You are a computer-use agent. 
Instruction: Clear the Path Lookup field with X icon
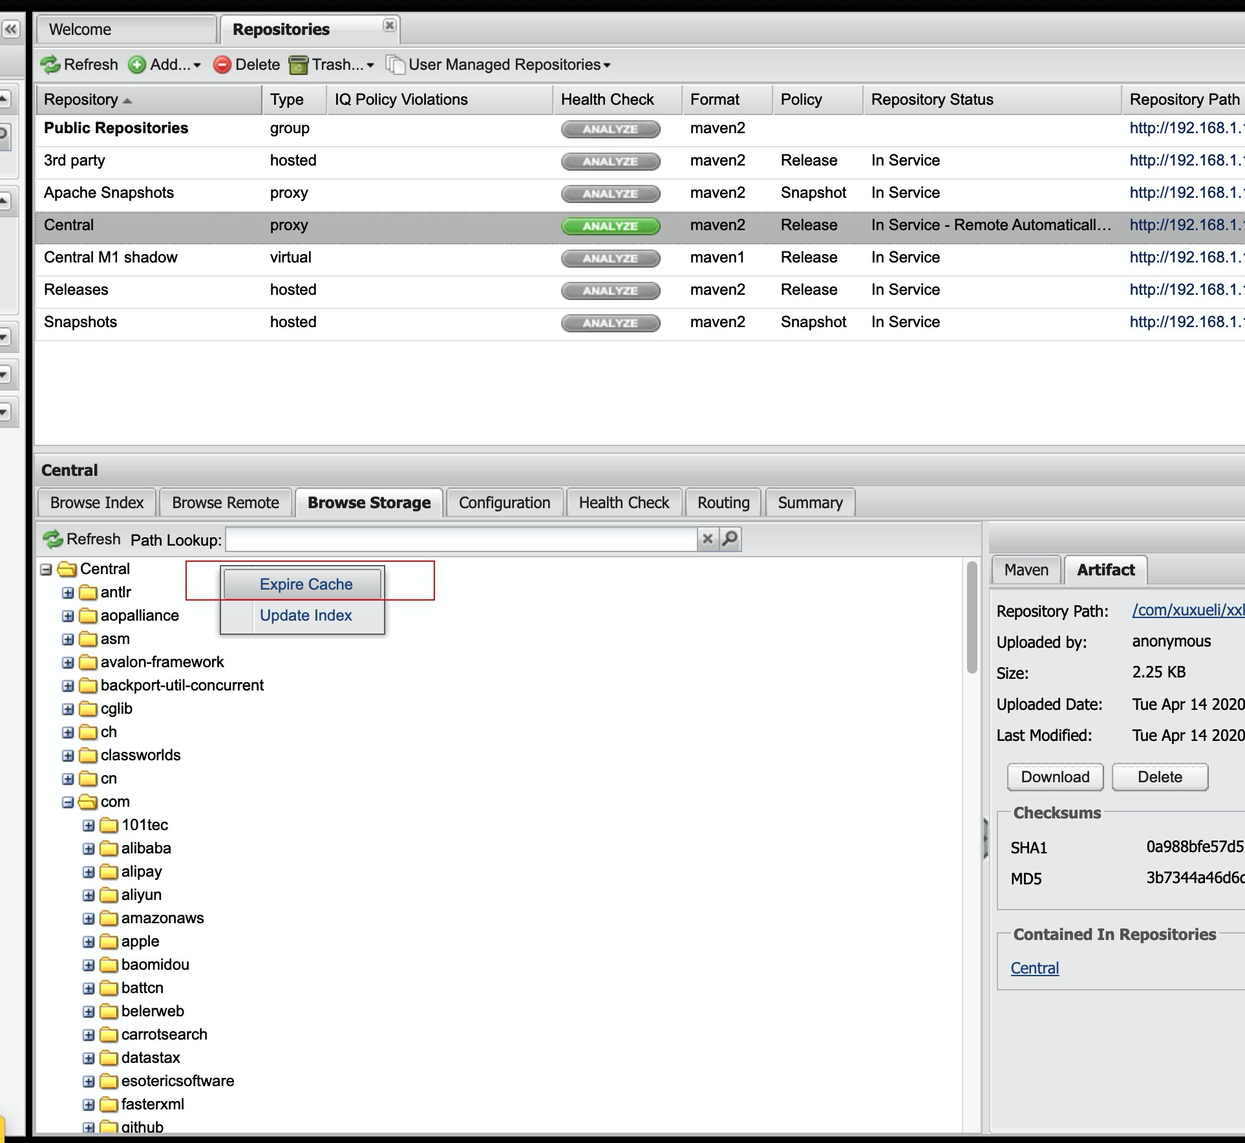pyautogui.click(x=708, y=539)
